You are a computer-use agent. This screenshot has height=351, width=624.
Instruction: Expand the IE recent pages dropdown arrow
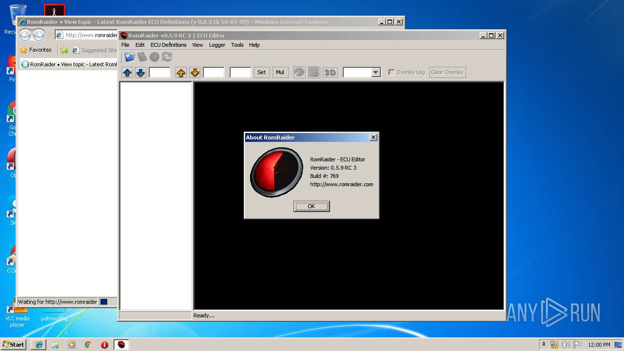coord(49,35)
